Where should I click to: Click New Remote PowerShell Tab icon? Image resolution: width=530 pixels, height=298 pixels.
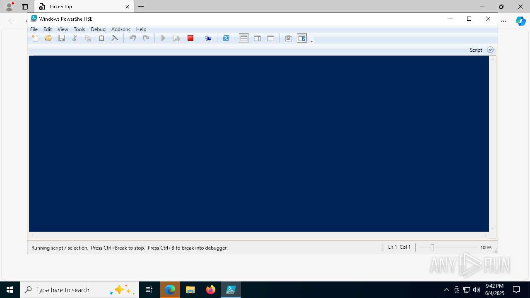point(208,38)
